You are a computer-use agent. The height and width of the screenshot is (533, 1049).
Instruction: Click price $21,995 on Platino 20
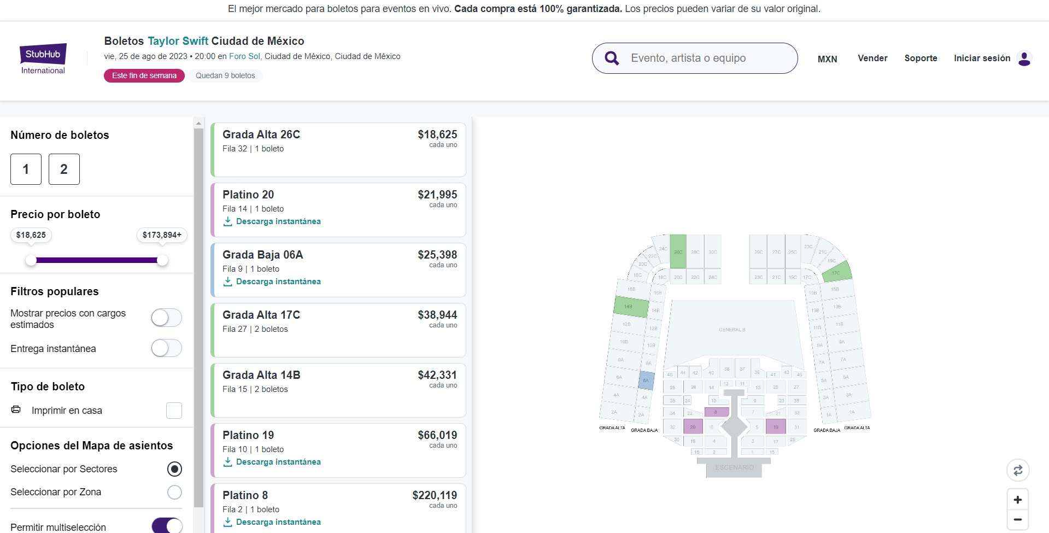[437, 195]
